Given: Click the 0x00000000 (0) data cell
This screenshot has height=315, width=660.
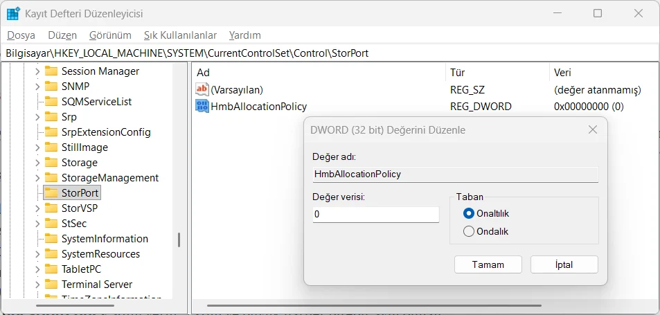Looking at the screenshot, I should coord(589,107).
